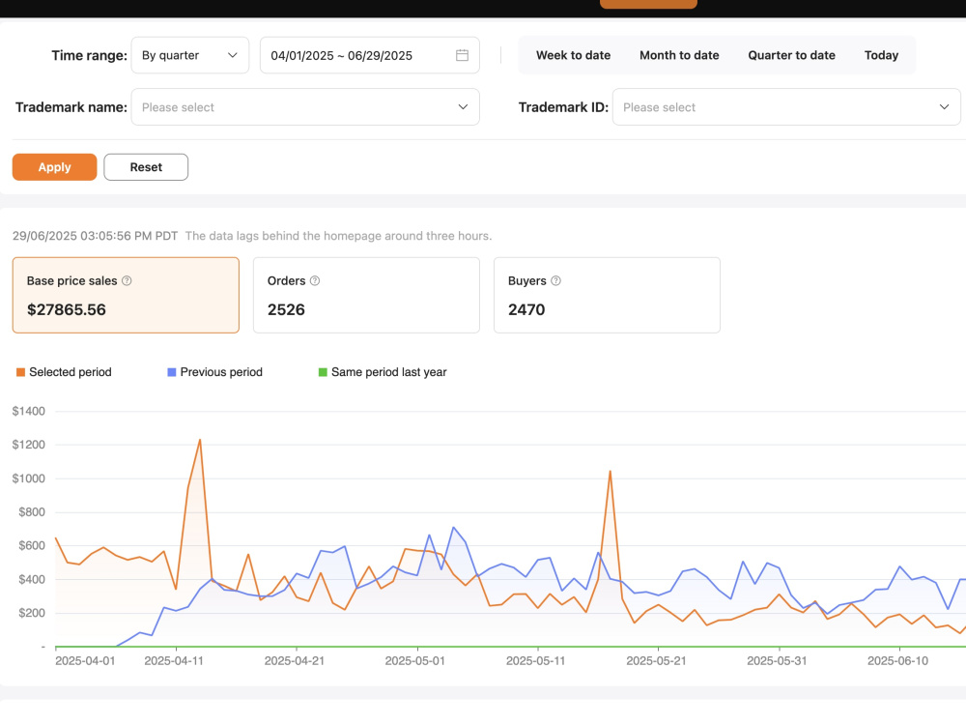Click the 2470 buyers value
Screen dimensions: 966x725
click(526, 309)
